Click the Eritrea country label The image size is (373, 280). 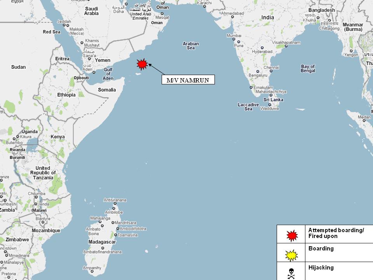click(62, 59)
